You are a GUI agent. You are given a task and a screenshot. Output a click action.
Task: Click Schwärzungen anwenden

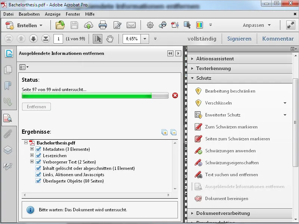click(x=230, y=151)
